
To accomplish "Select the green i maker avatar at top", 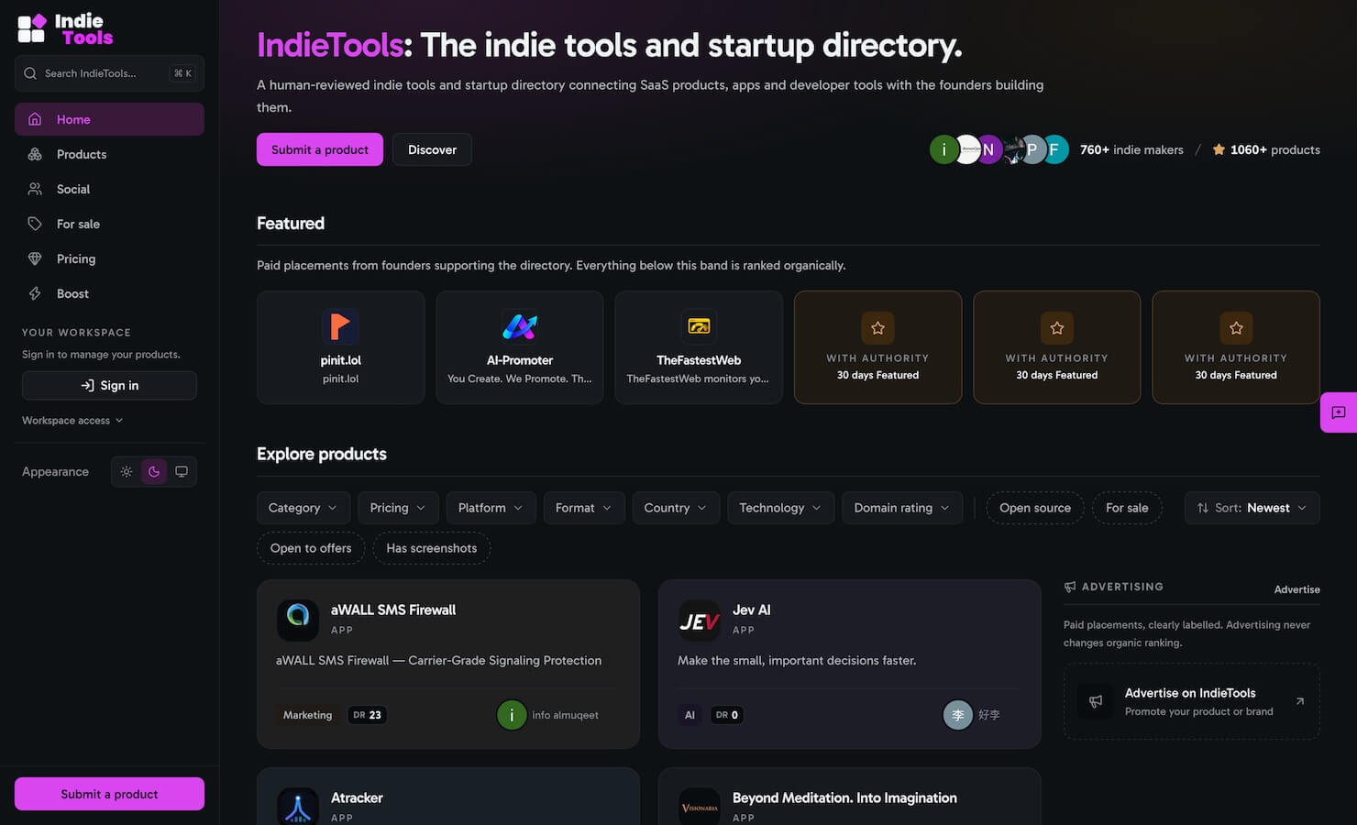I will point(943,149).
